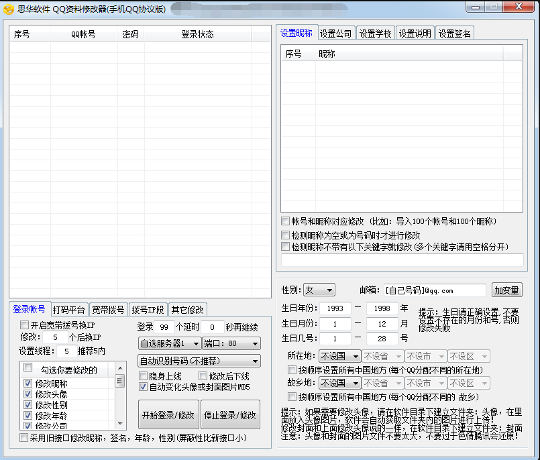The height and width of the screenshot is (460, 540).
Task: Click the 停止登录/修改 button
Action: point(230,414)
